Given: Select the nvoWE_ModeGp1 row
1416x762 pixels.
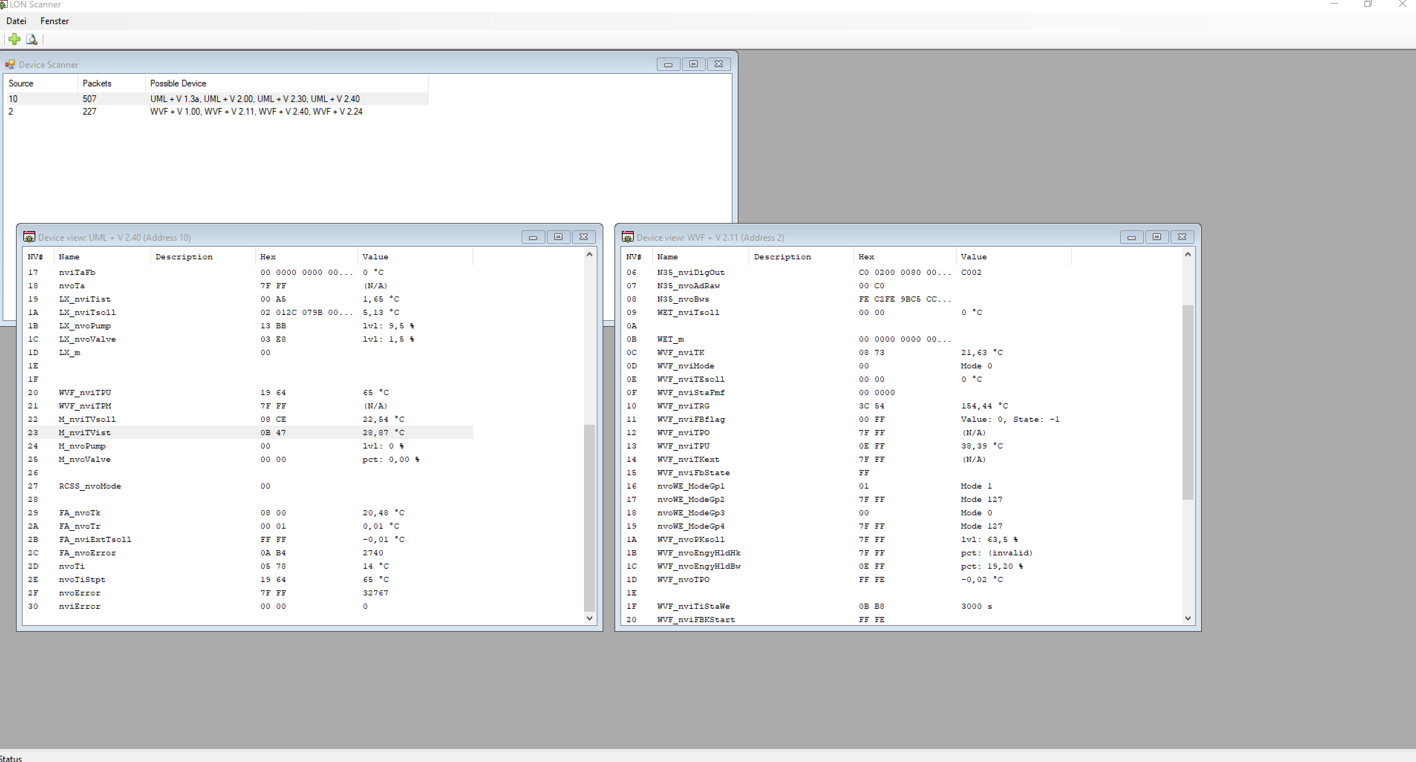Looking at the screenshot, I should 848,486.
